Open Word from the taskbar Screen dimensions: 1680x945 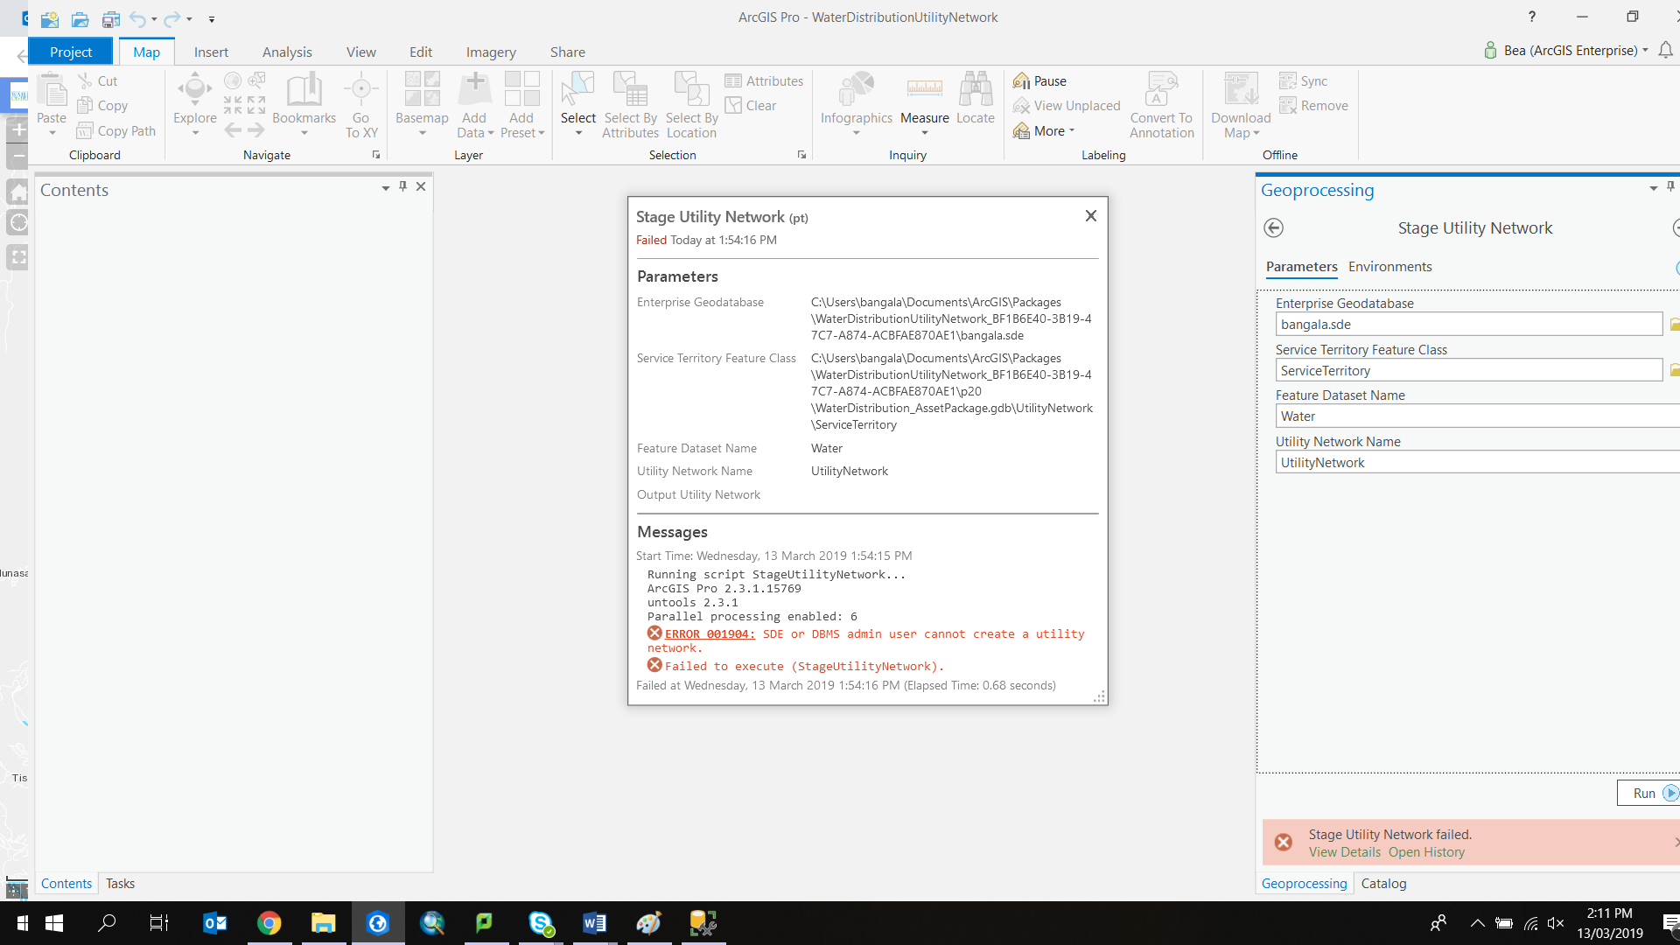594,923
